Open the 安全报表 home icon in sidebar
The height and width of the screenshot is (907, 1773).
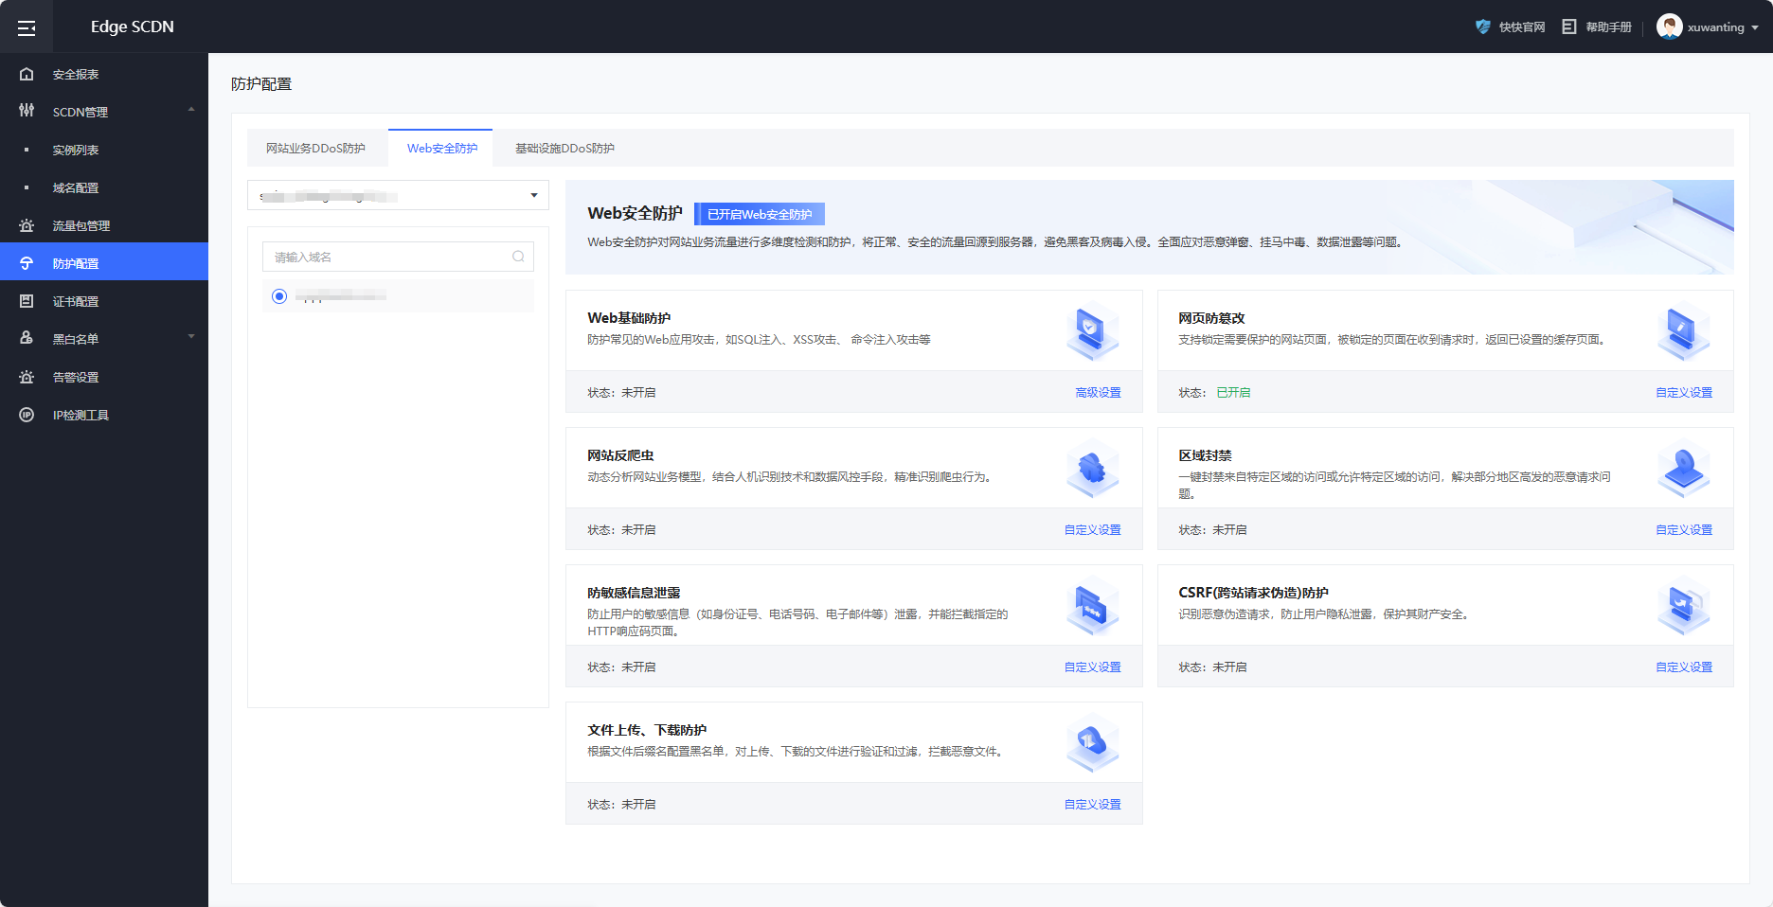click(27, 74)
